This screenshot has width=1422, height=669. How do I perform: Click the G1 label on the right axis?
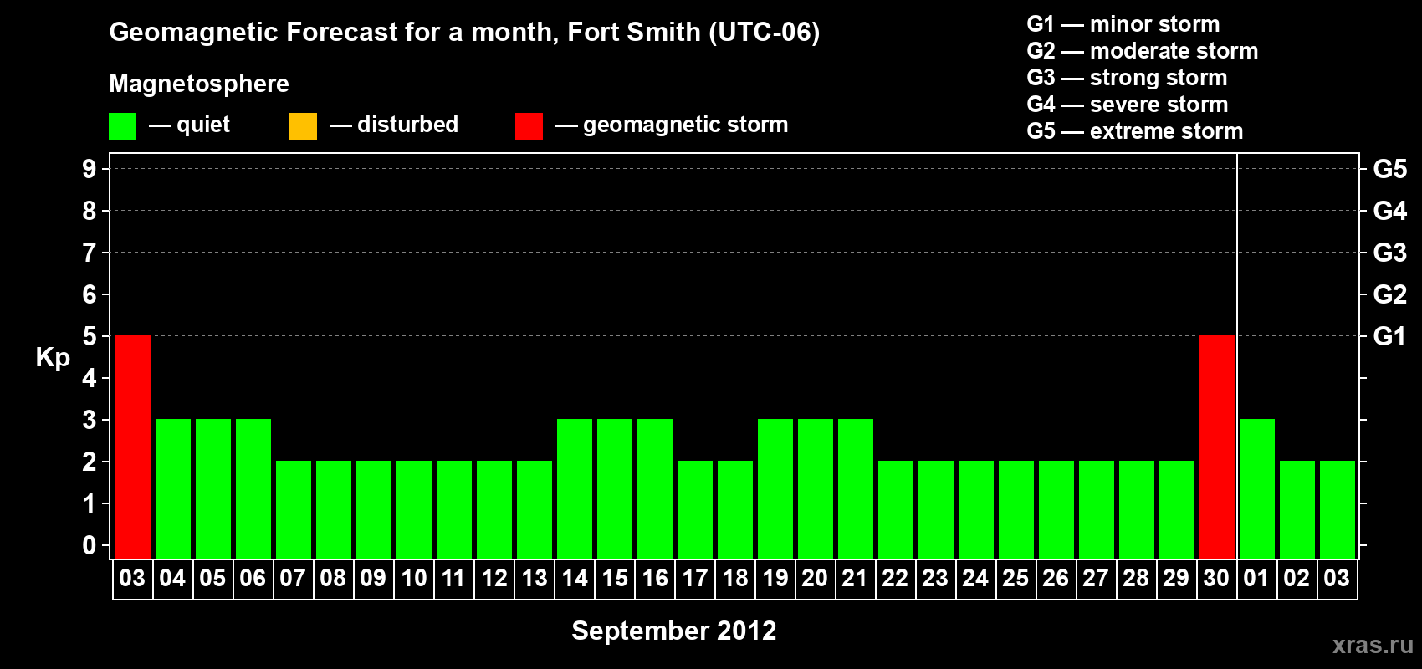(x=1389, y=336)
